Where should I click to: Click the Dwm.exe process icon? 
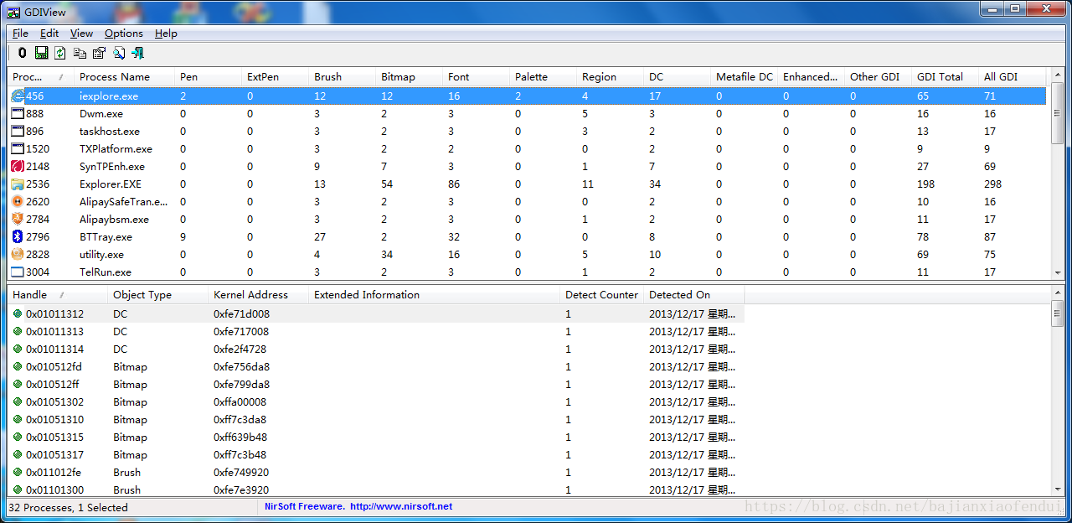(18, 114)
